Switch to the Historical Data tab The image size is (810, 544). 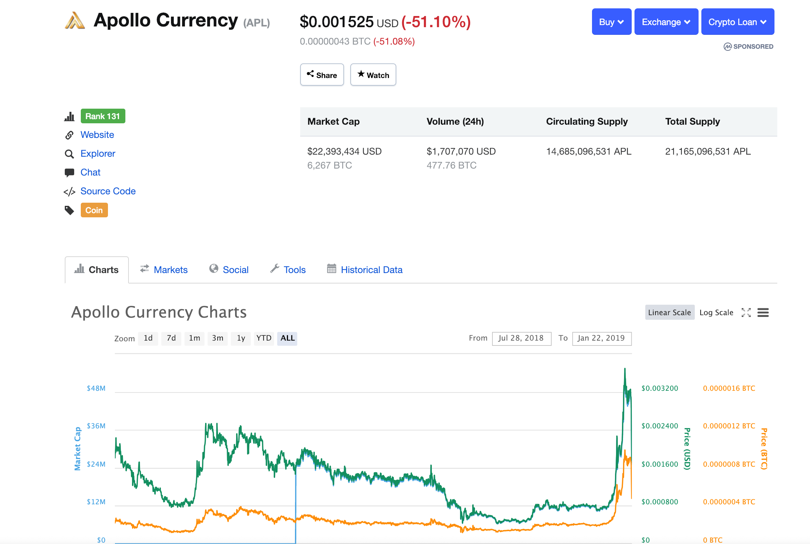(x=372, y=270)
